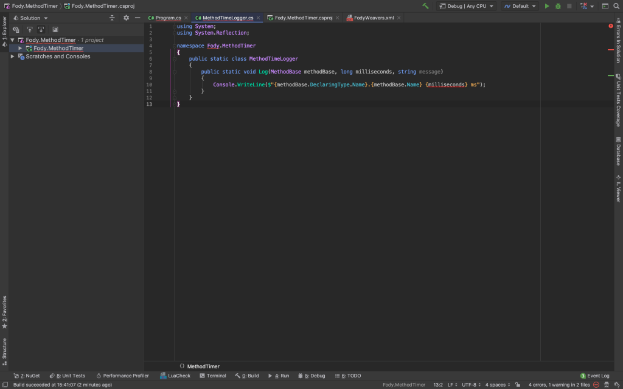The height and width of the screenshot is (389, 623).
Task: Click the green hammer Build Solution icon
Action: coord(425,6)
